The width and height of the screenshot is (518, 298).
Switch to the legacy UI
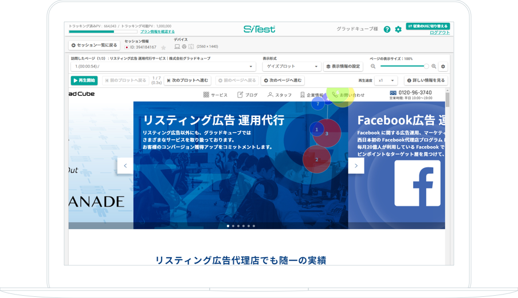tap(428, 26)
